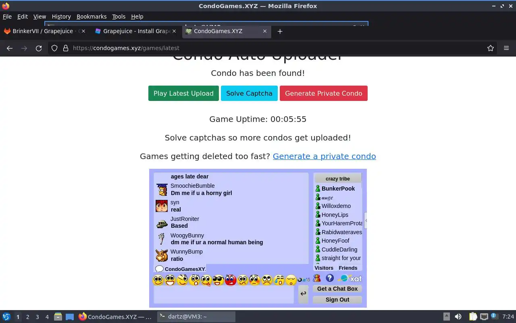Open the File menu
The height and width of the screenshot is (323, 516).
(7, 17)
